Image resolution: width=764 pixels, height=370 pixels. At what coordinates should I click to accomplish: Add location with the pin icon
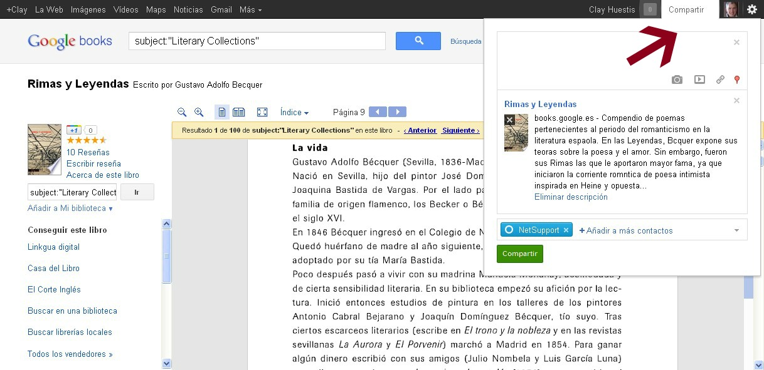(737, 80)
